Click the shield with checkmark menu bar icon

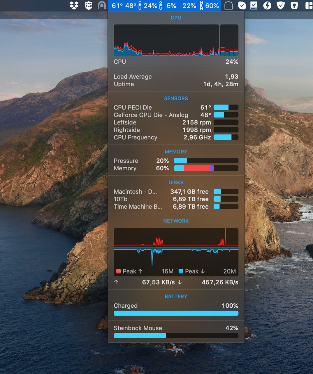point(280,6)
